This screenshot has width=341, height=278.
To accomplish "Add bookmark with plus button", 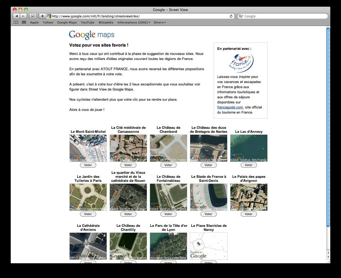I will point(42,16).
